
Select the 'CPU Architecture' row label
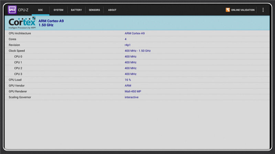[x=20, y=33]
